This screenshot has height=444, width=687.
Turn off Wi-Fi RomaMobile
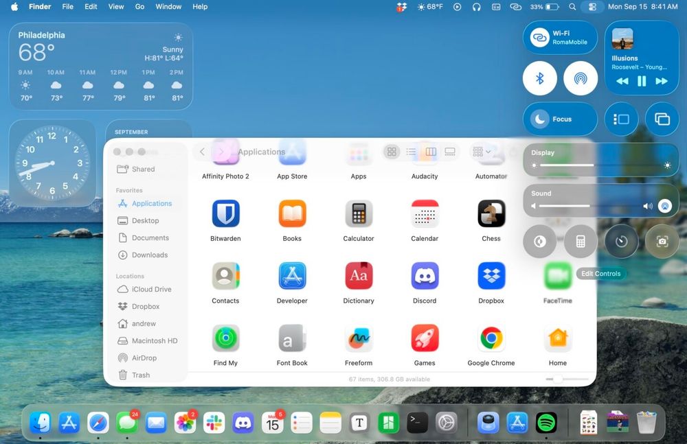[x=540, y=37]
